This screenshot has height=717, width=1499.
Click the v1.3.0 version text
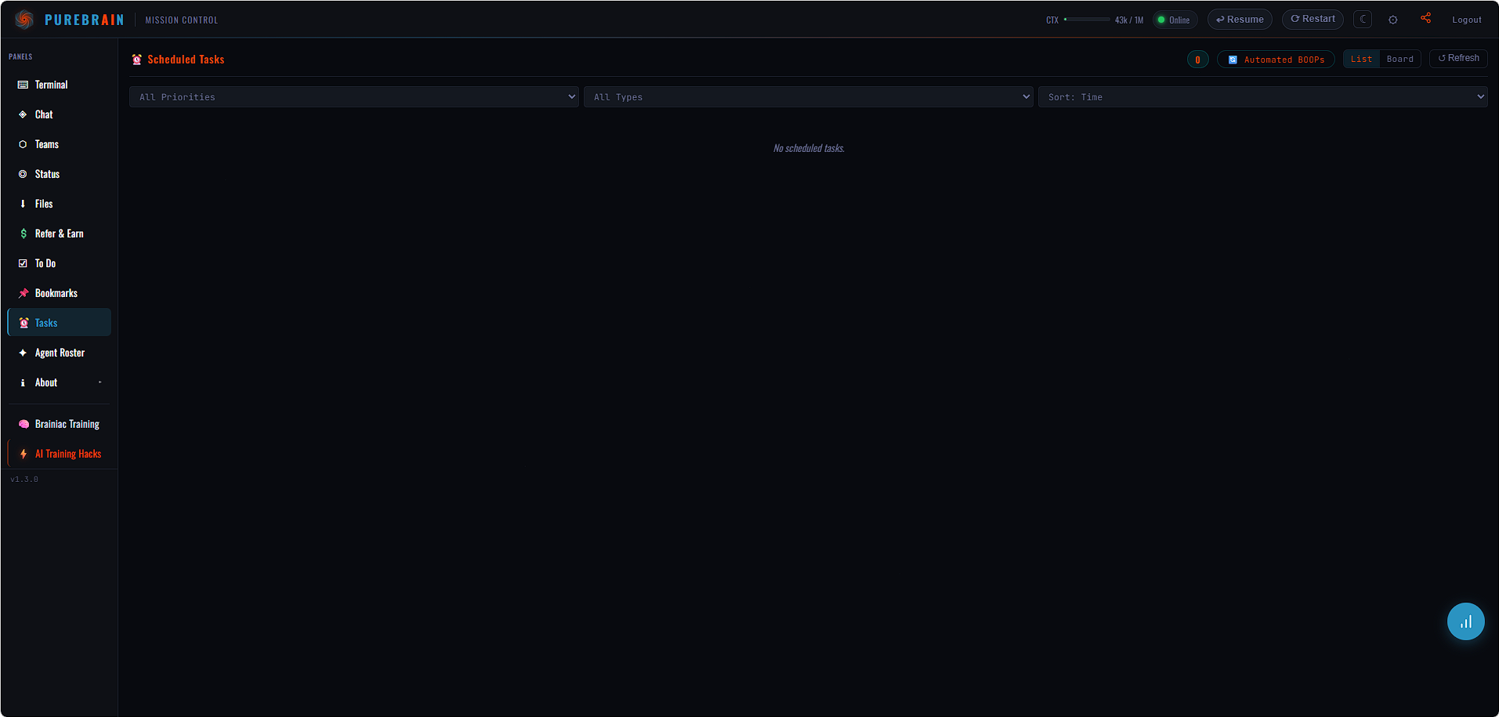(x=24, y=479)
